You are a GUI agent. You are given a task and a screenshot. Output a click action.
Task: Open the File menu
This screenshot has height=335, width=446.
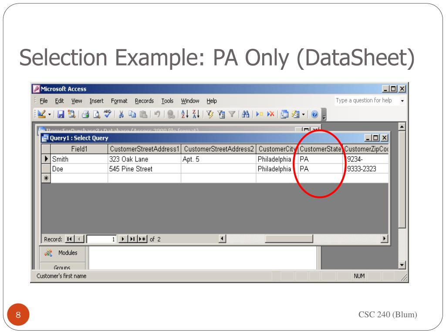click(x=44, y=101)
